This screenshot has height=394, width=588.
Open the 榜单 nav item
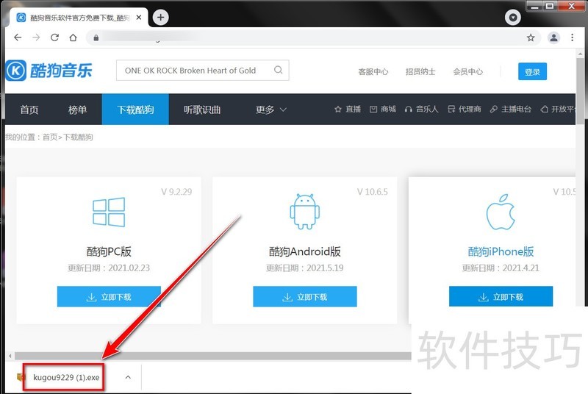tap(77, 110)
